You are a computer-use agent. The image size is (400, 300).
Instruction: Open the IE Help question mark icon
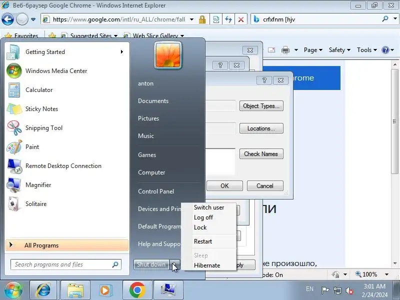pyautogui.click(x=385, y=50)
